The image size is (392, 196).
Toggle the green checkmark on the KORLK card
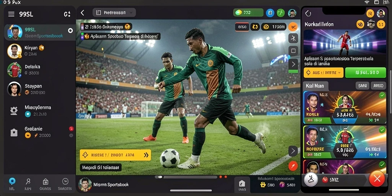pyautogui.click(x=382, y=95)
